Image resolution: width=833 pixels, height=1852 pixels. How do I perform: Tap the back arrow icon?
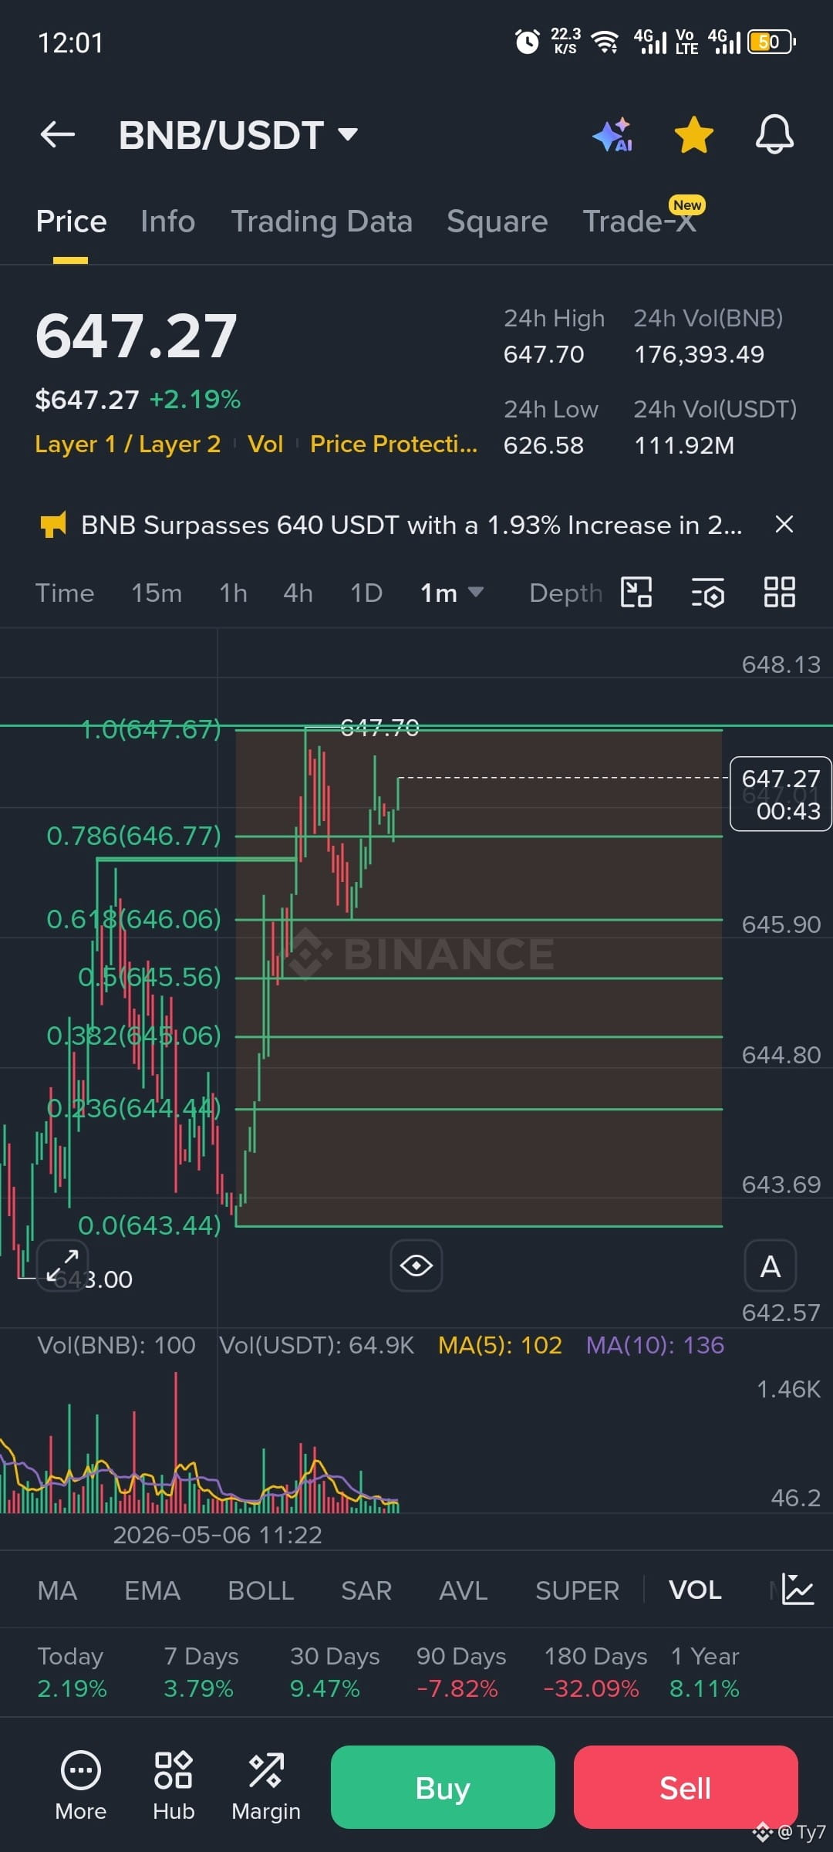[x=58, y=135]
